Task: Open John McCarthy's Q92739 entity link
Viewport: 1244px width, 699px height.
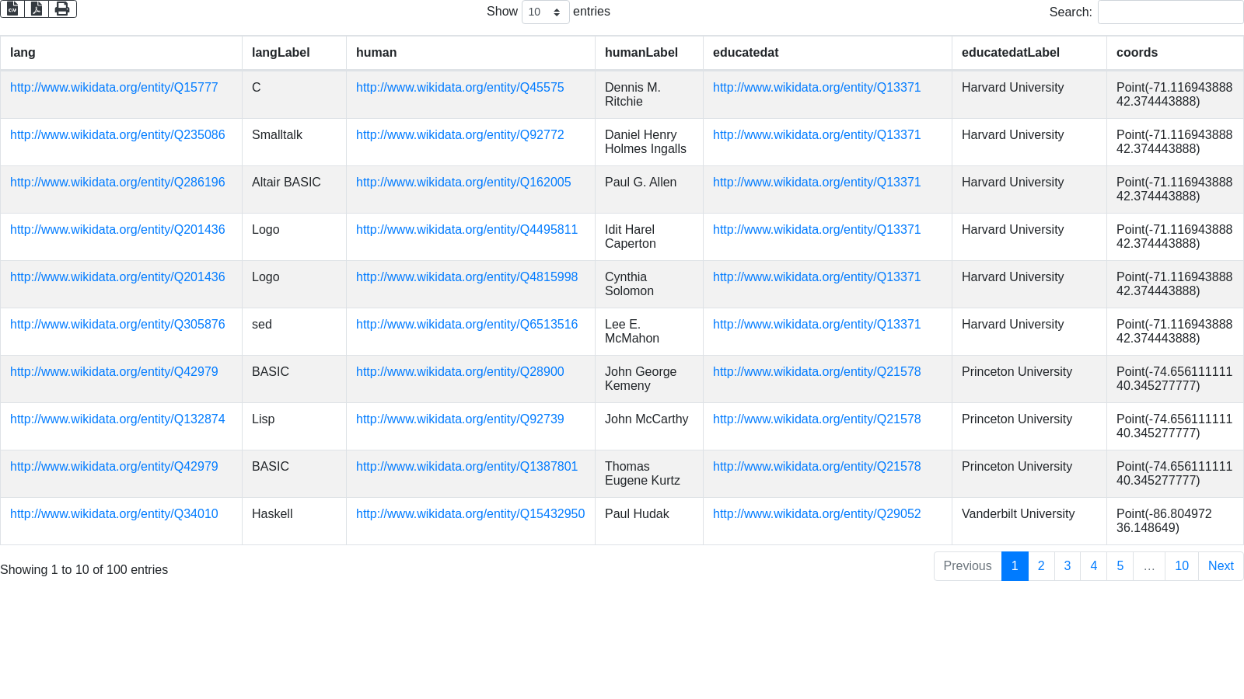Action: tap(460, 419)
